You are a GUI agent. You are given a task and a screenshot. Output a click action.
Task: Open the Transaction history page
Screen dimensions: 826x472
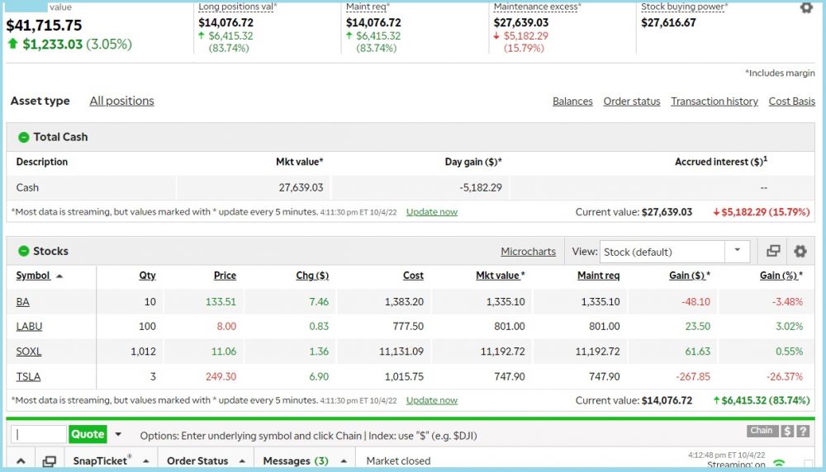point(714,101)
